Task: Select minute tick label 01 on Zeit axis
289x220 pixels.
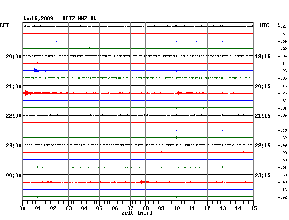Action: click(38, 208)
